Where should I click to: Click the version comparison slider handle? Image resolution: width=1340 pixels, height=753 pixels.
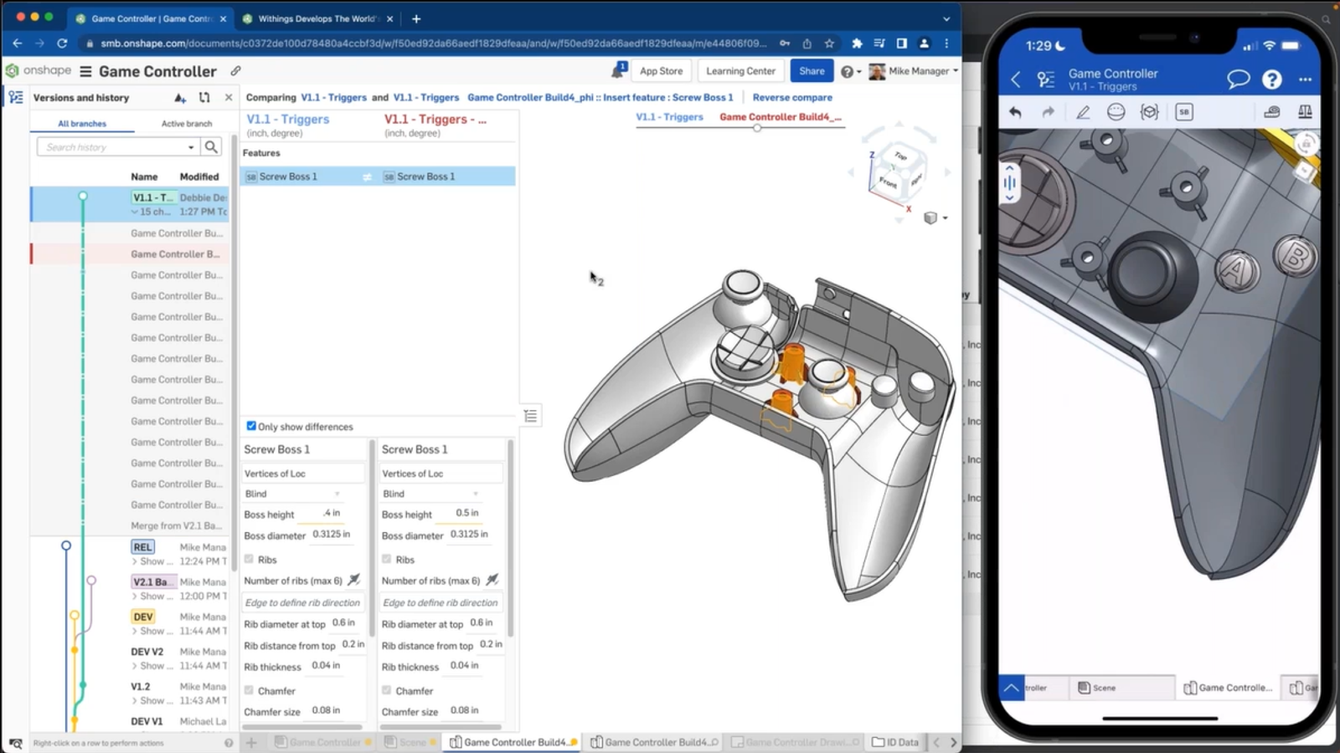tap(757, 128)
